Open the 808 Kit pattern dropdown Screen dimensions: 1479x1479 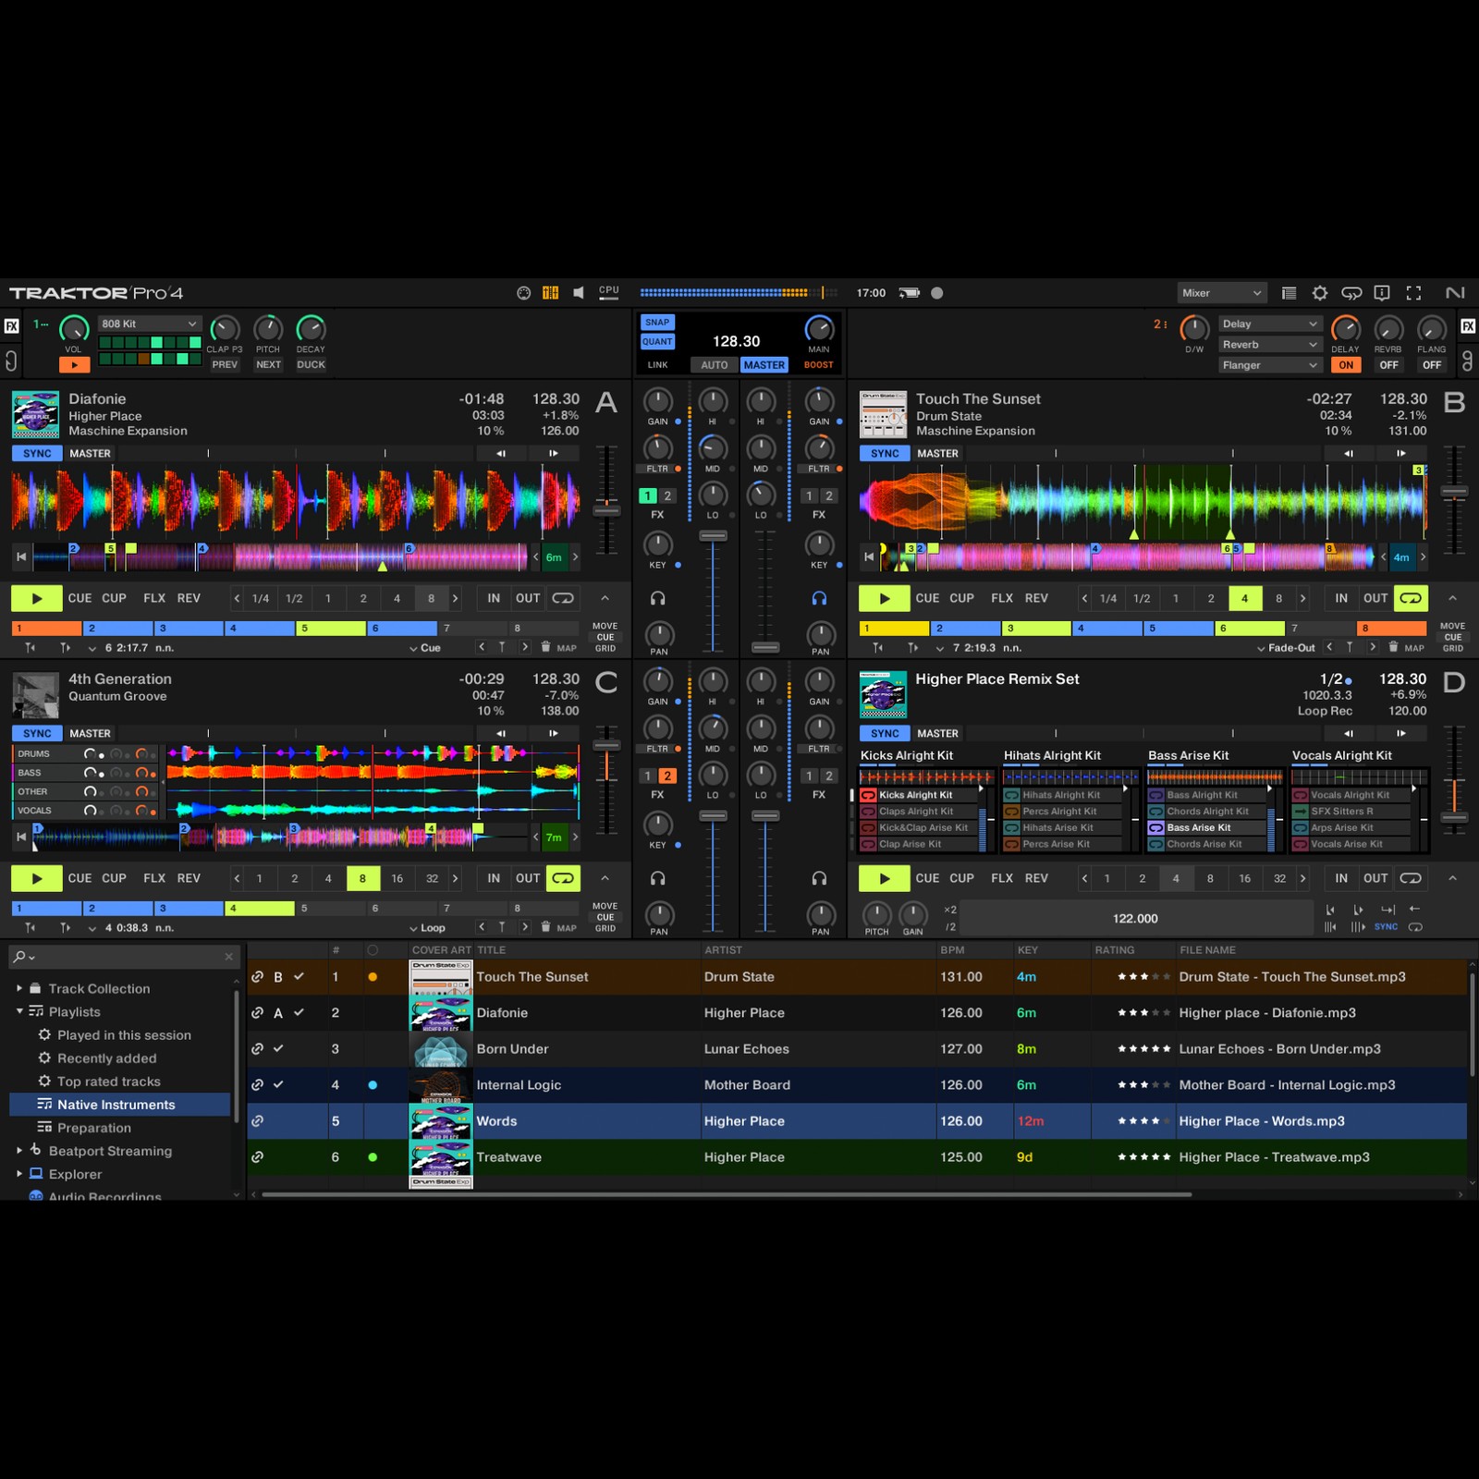(150, 324)
